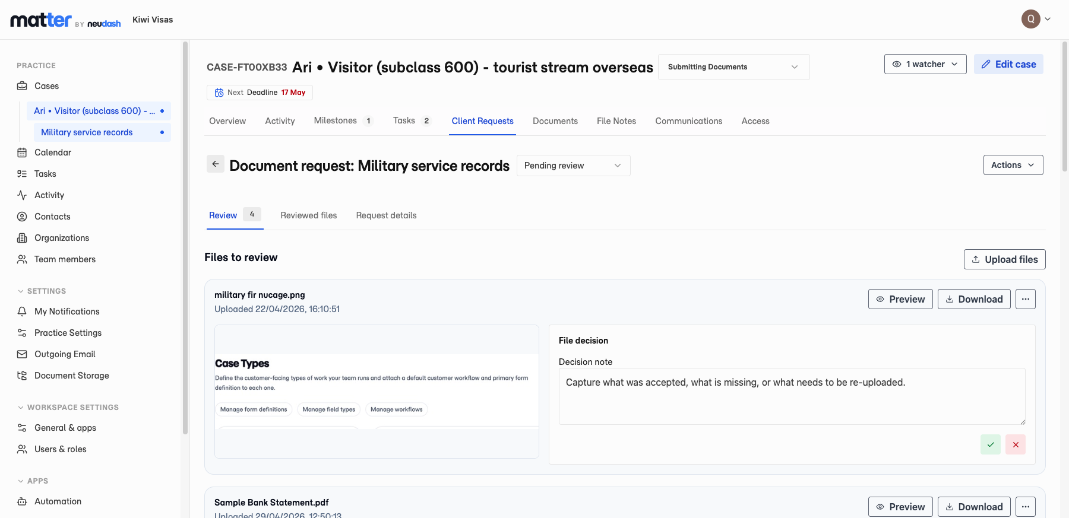Click the My Notifications bell icon

point(22,312)
